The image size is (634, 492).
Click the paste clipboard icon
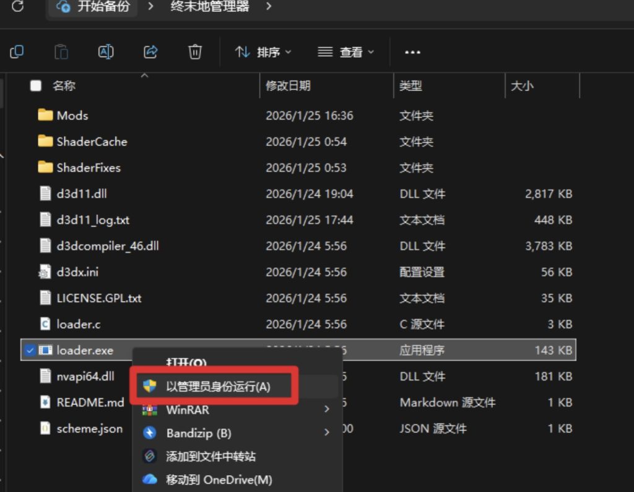tap(61, 52)
